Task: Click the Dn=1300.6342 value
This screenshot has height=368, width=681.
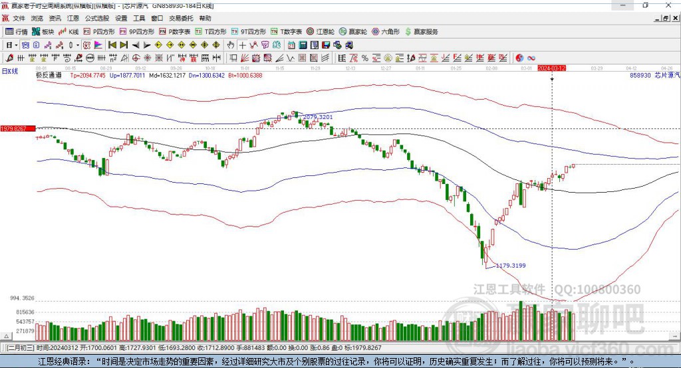Action: (x=207, y=76)
